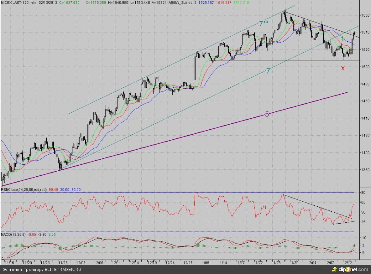Select the green f label near channel
371x274 pixels.
(x=342, y=38)
